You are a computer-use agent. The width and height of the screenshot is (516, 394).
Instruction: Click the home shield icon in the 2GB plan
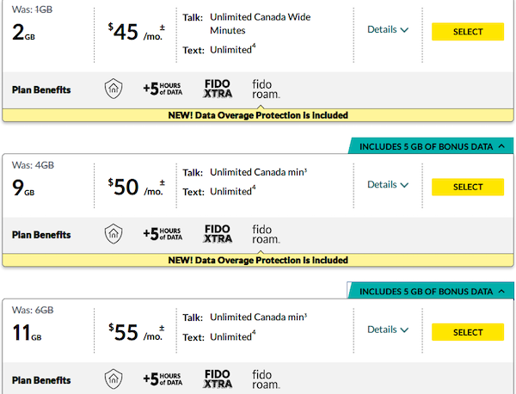tap(114, 89)
